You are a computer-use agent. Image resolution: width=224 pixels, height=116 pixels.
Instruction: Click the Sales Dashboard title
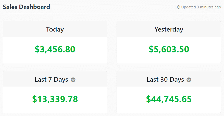pos(27,7)
